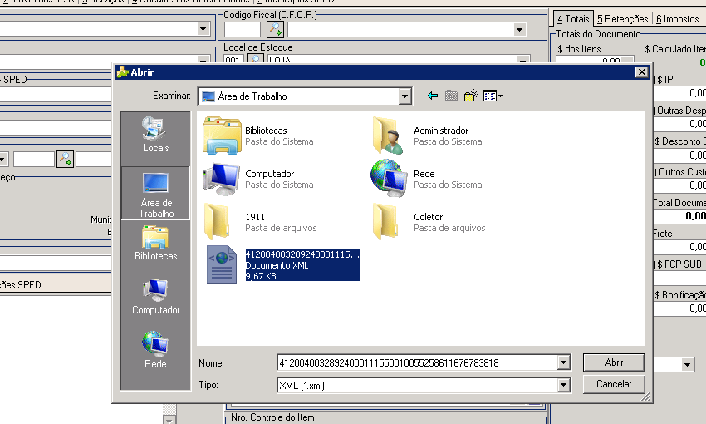Select the XML document file icon

pos(221,265)
